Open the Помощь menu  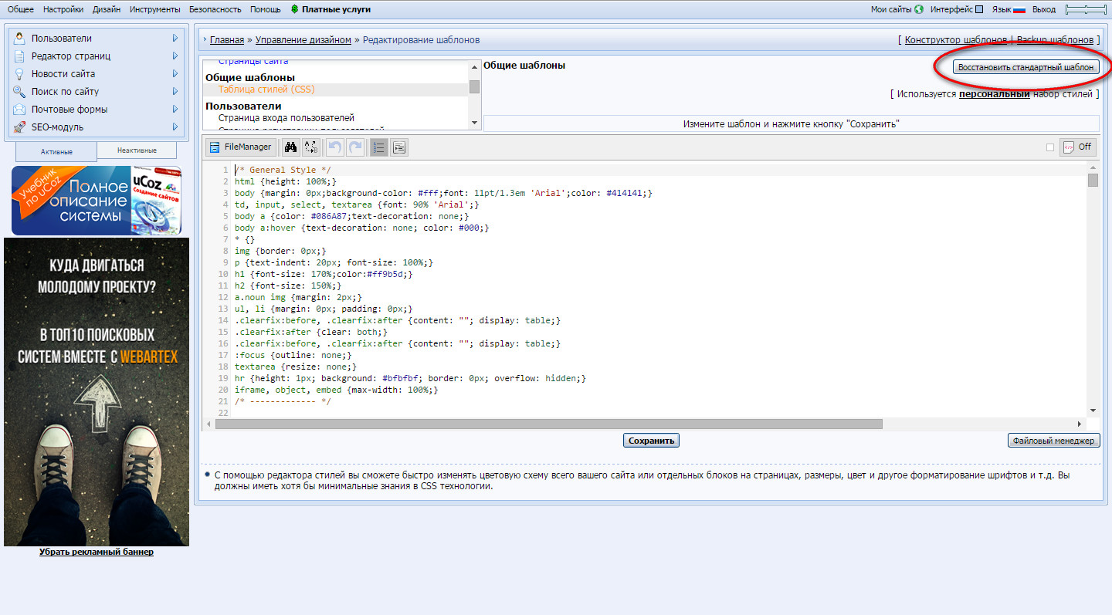point(266,9)
